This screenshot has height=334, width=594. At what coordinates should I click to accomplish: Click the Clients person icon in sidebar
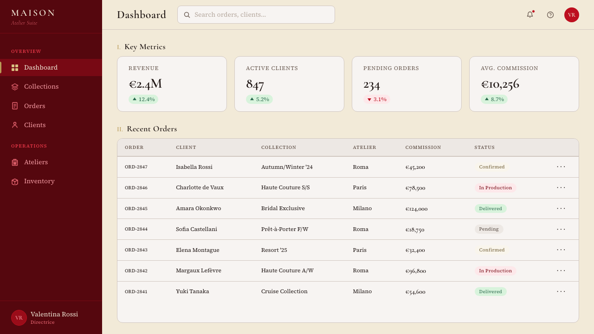tap(15, 125)
